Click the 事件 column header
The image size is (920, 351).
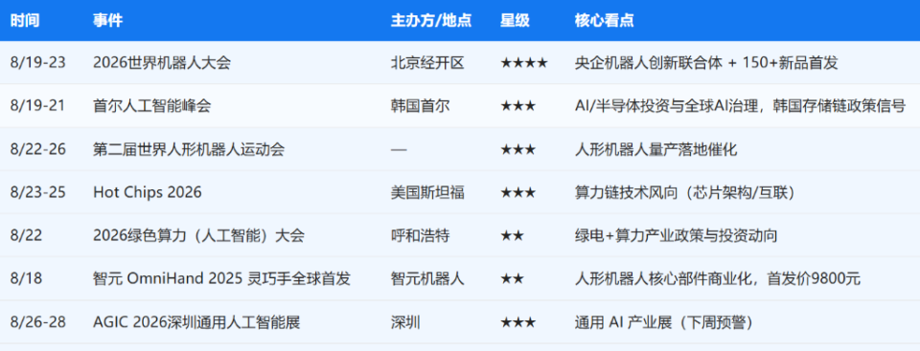point(108,20)
